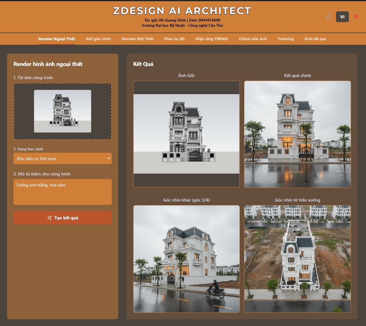Toggle the VI language button
366x326 pixels.
[342, 17]
